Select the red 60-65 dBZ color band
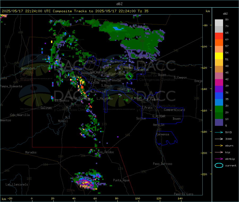The width and height of the screenshot is (239, 202). [219, 36]
